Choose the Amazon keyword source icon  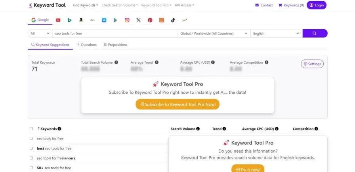(x=81, y=20)
